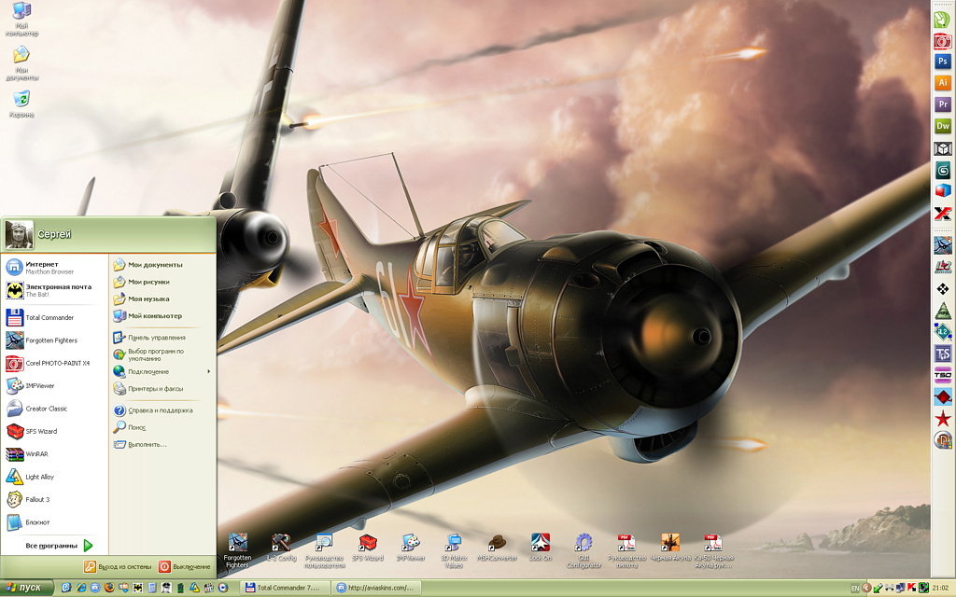The height and width of the screenshot is (597, 956).
Task: Open Руководство пилота PDF shortcut
Action: click(626, 550)
